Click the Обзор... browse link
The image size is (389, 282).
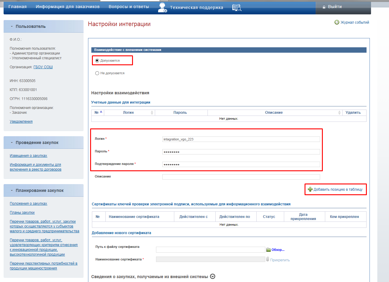pyautogui.click(x=278, y=250)
